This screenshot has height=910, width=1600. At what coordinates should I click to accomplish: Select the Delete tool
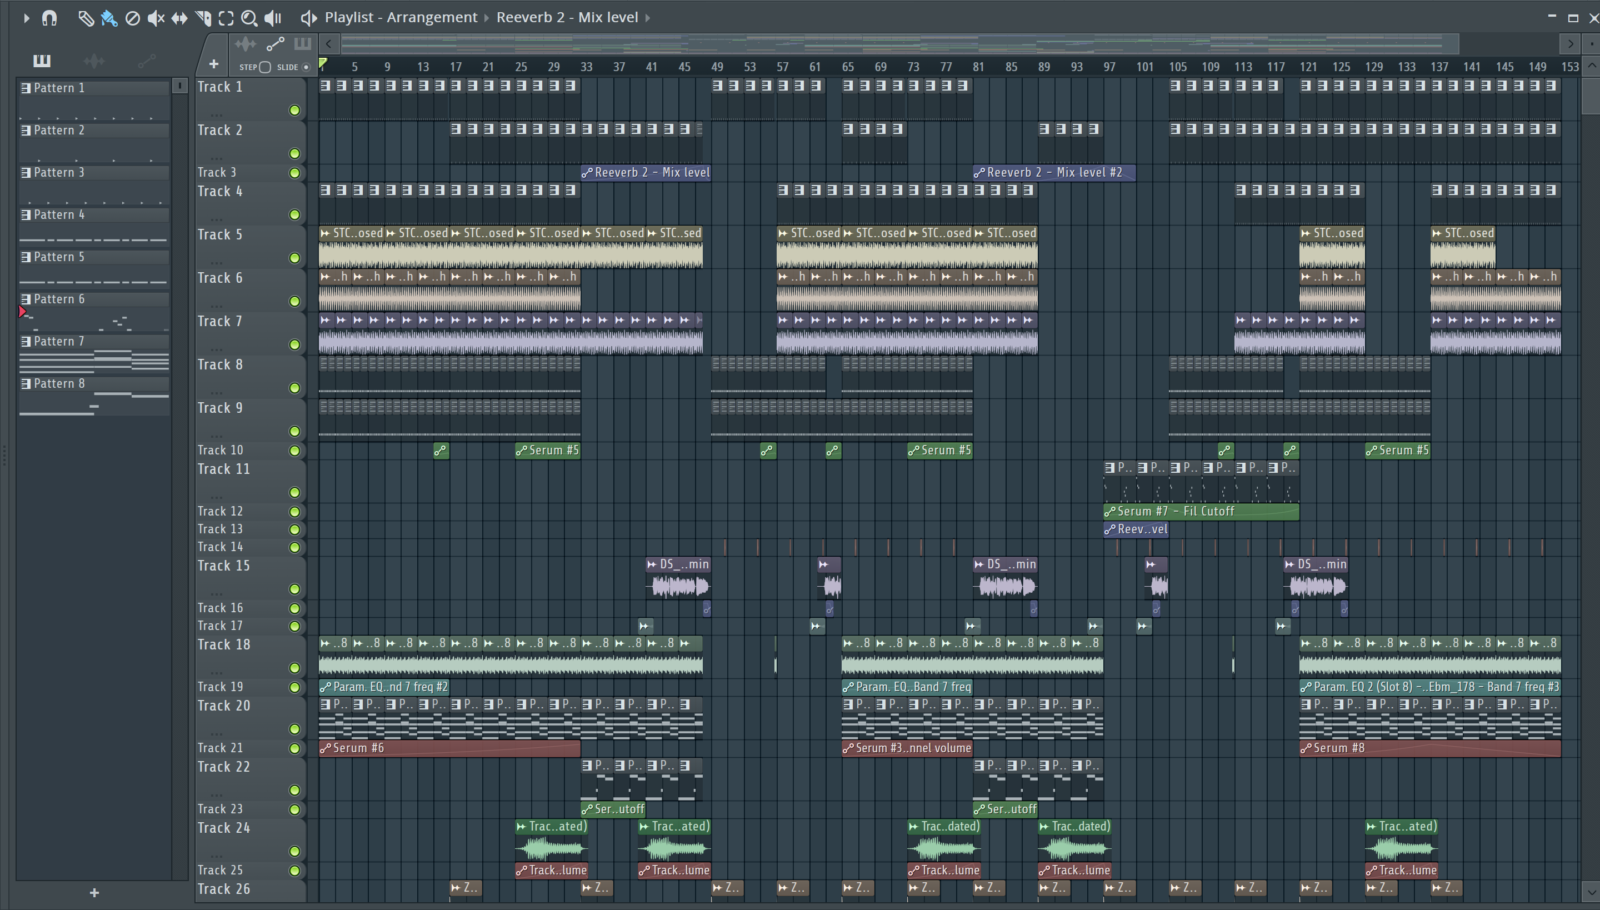point(132,18)
